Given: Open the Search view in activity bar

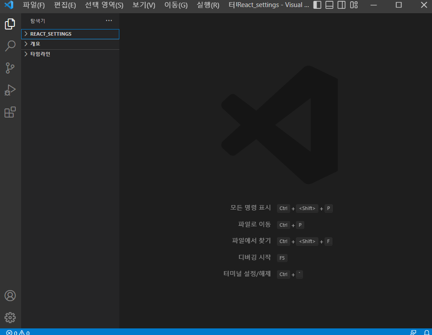Looking at the screenshot, I should tap(10, 46).
